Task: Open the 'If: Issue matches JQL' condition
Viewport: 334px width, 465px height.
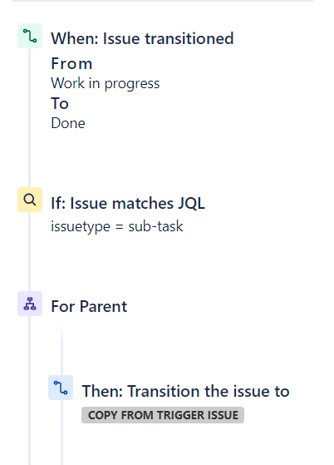Action: click(x=128, y=204)
